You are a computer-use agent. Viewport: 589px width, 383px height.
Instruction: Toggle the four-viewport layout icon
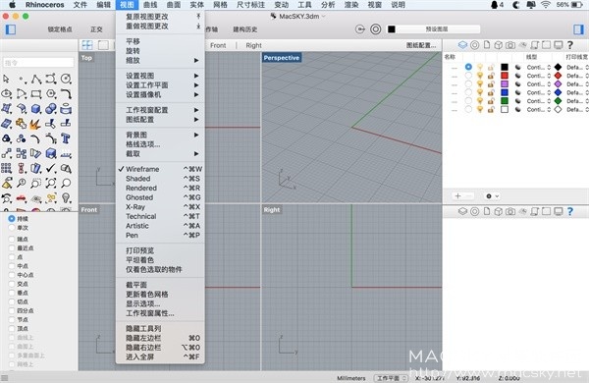tap(87, 45)
